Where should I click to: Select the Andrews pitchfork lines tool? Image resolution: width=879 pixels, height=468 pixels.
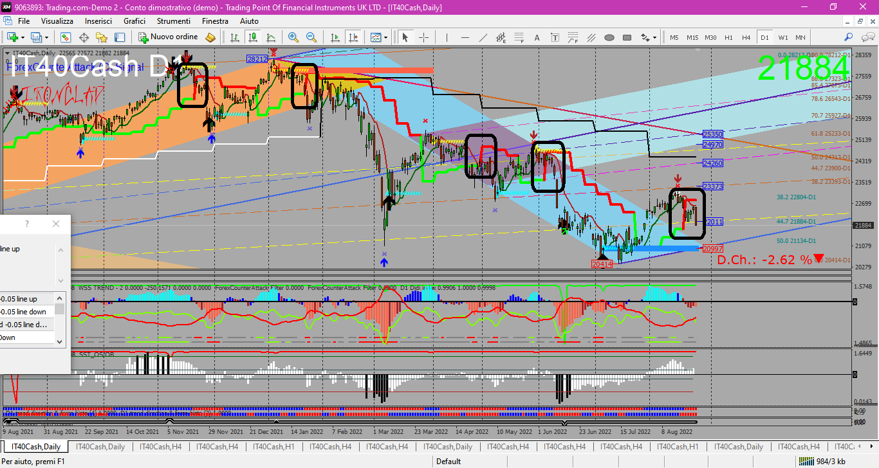591,37
